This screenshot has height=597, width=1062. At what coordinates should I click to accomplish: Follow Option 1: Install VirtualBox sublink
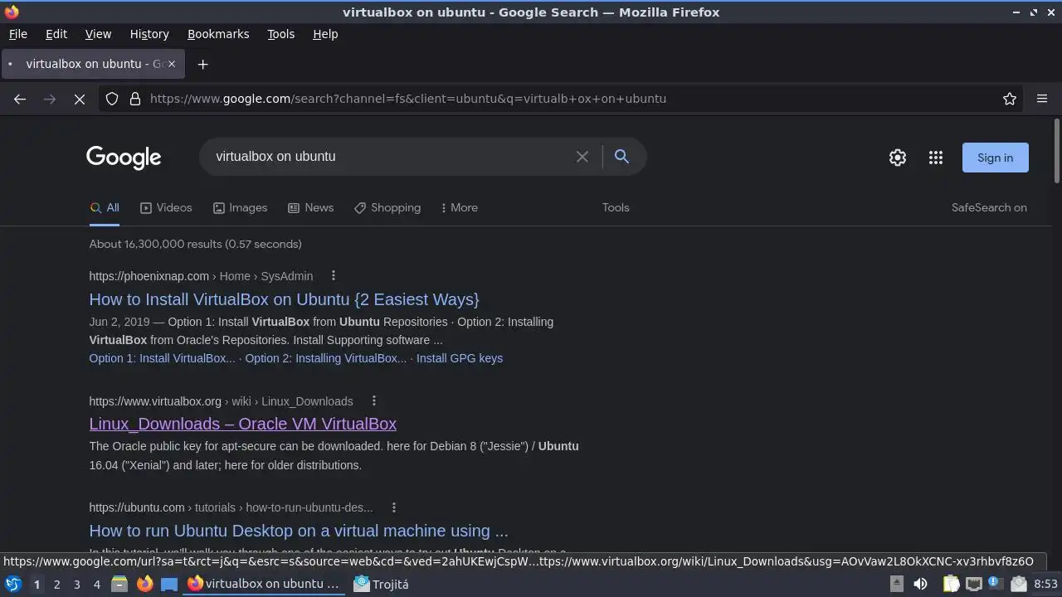pos(162,358)
